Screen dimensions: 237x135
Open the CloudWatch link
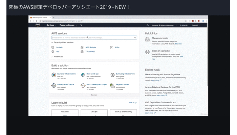tap(90, 52)
